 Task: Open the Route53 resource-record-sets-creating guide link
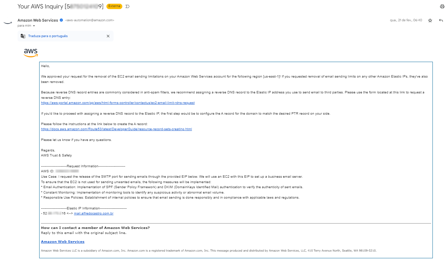pos(117,129)
